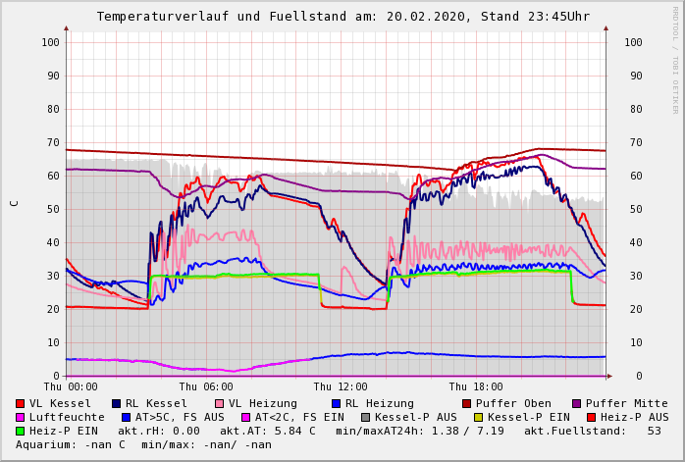Click the gray Kessel-P AUS legend swatch
Screen dimensions: 685x462
(364, 417)
